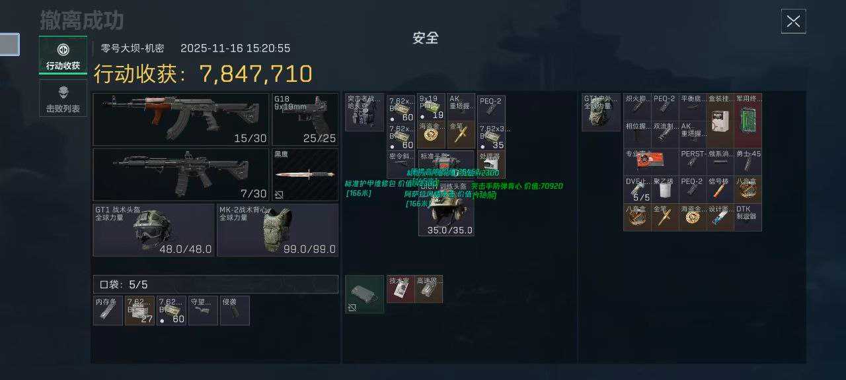Close the extraction results screen

(793, 21)
